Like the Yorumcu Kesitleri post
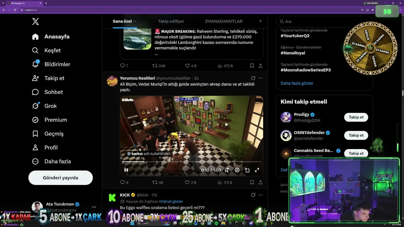The height and width of the screenshot is (227, 404). point(191,182)
